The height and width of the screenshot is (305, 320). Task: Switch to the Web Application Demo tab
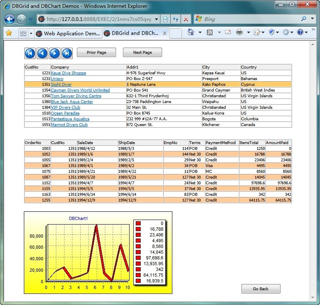tap(68, 33)
